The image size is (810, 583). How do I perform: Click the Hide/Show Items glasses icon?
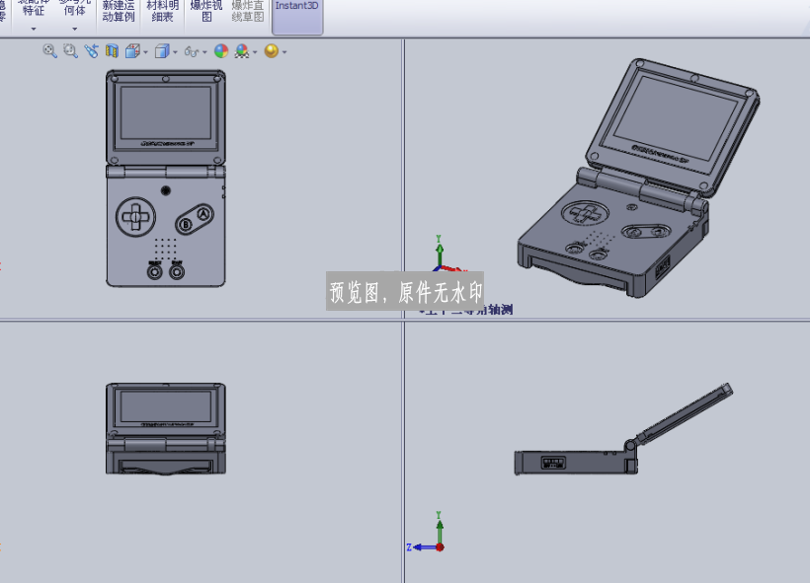click(x=192, y=51)
